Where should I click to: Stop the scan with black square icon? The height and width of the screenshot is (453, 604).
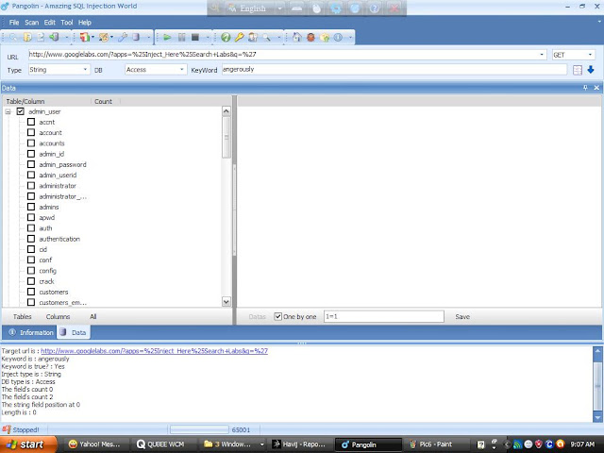[x=195, y=37]
